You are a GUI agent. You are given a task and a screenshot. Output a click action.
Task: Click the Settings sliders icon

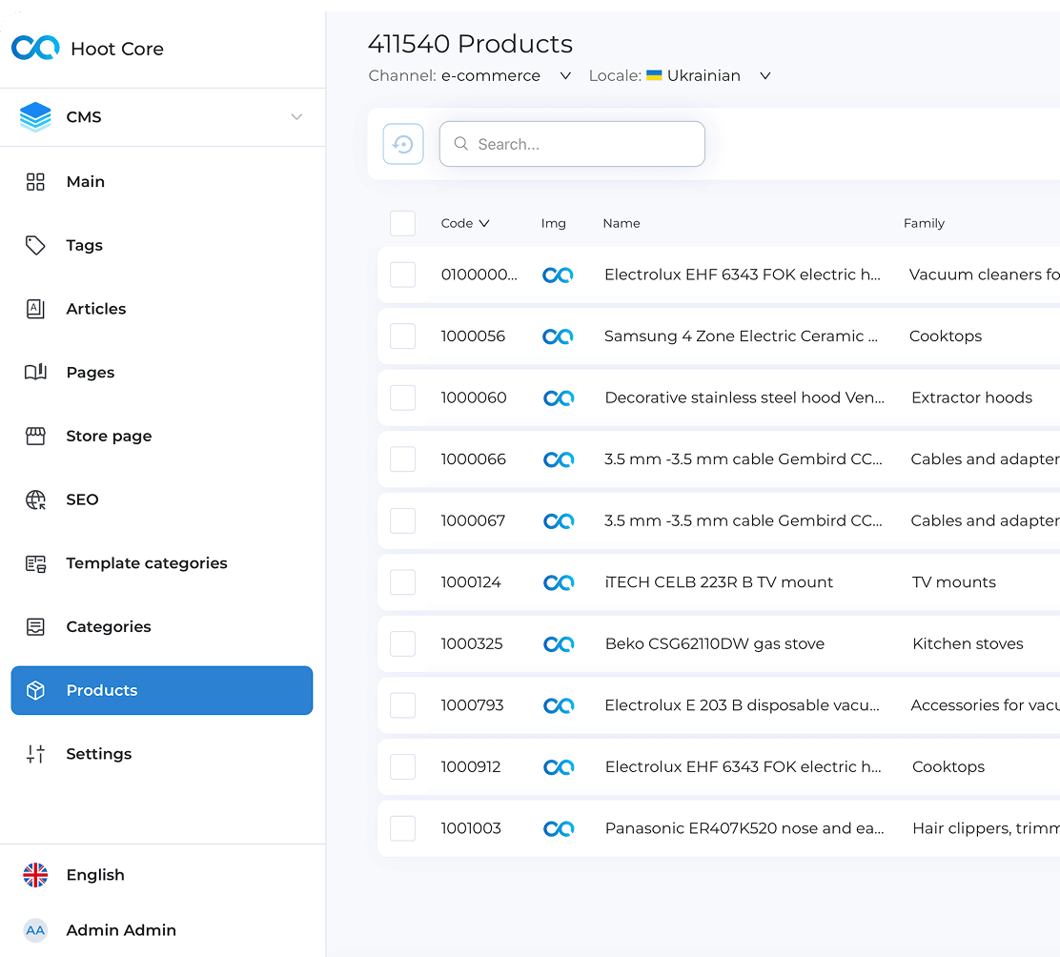tap(35, 754)
